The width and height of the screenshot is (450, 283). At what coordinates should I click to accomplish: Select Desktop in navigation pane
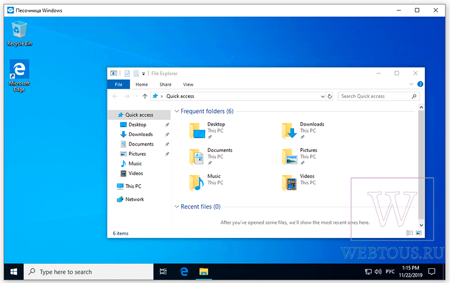(x=137, y=124)
